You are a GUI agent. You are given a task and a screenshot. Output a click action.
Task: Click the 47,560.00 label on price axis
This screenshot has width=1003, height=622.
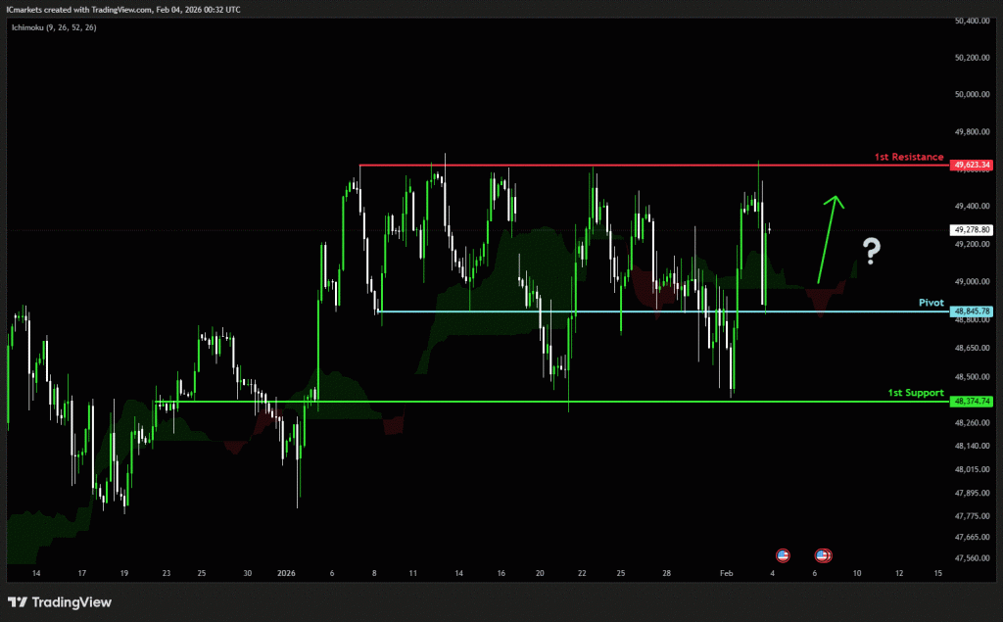(974, 558)
